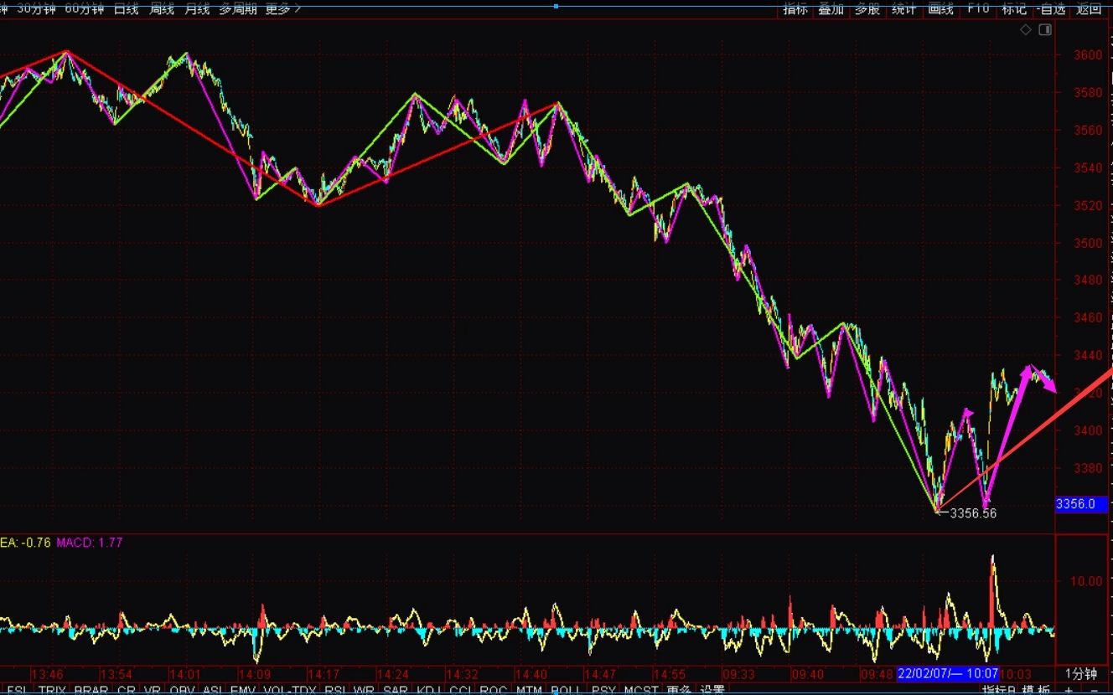Select the TRIX indicator tab
Screen dimensions: 1113x695
click(x=51, y=690)
